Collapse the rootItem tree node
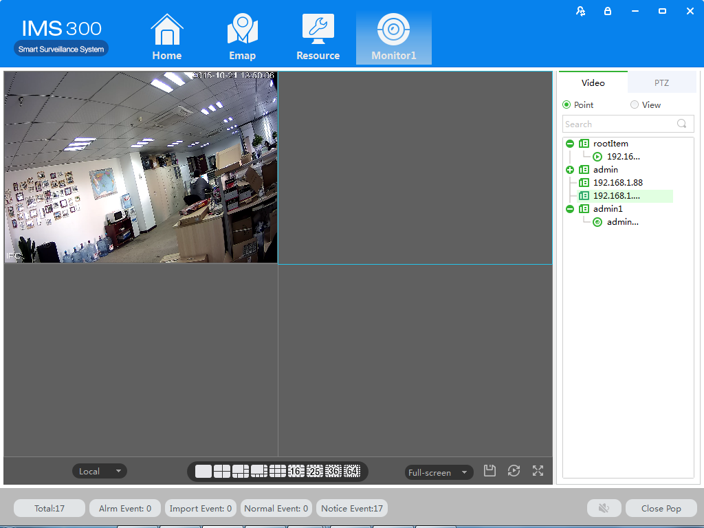This screenshot has height=528, width=704. pos(570,144)
